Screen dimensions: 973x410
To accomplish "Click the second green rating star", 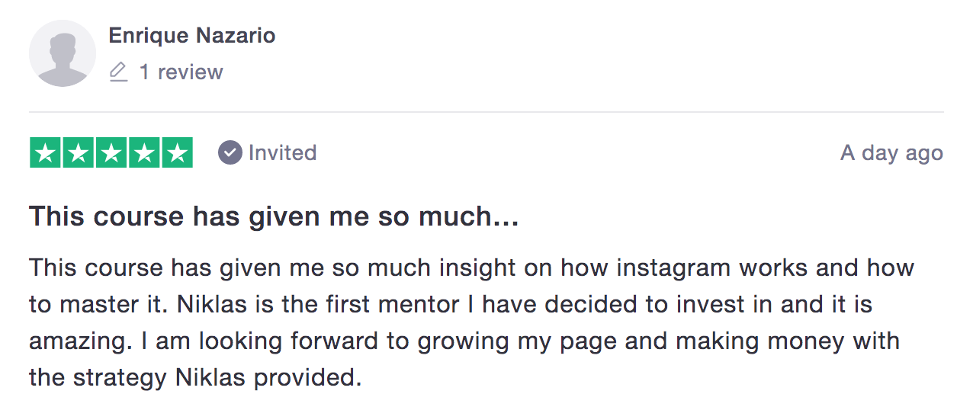I will click(79, 153).
